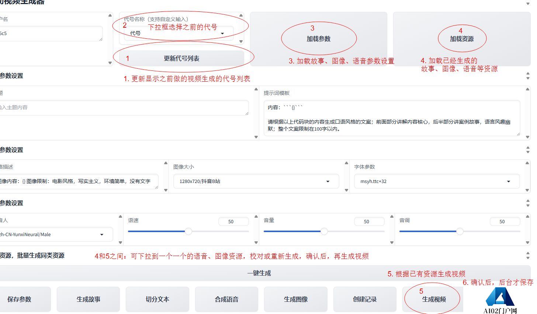Click the 语速 label text
537x314 pixels.
[133, 220]
